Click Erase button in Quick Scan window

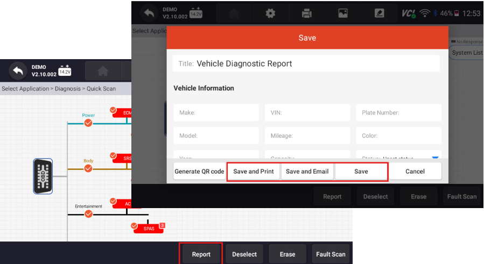[287, 254]
